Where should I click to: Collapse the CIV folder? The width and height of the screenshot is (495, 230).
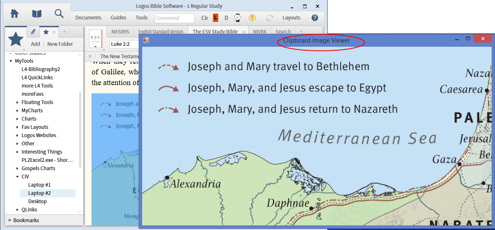point(17,176)
